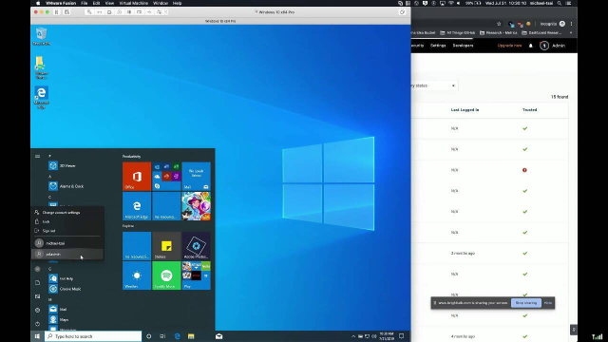Open the View menu in menu bar
608x342 pixels.
[x=109, y=3]
